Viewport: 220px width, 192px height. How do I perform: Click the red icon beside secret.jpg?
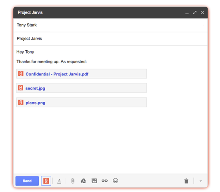coord(20,88)
